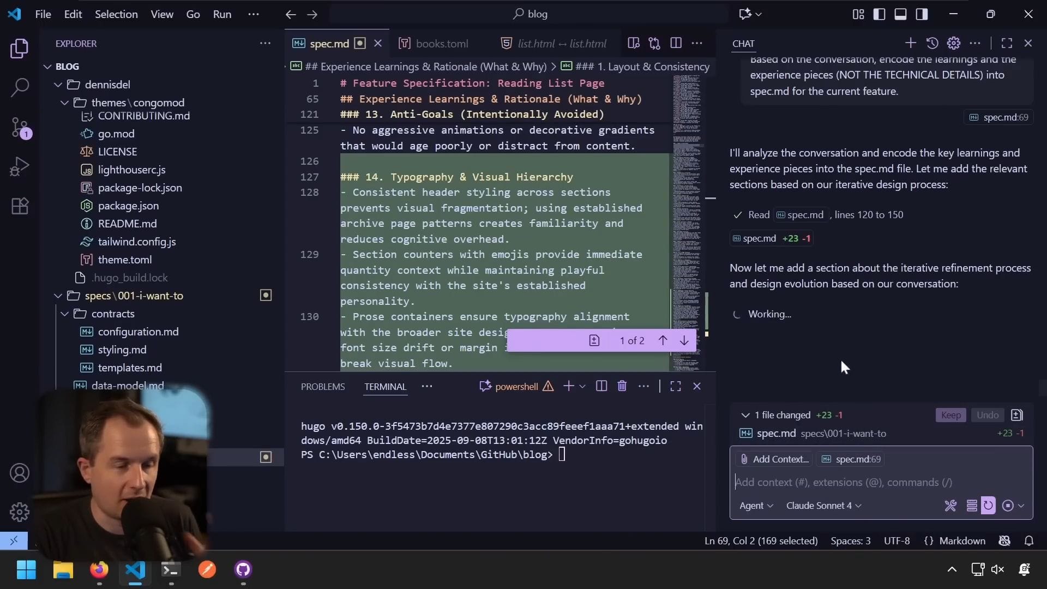Open the Selection menu
1047x589 pixels.
click(x=116, y=14)
